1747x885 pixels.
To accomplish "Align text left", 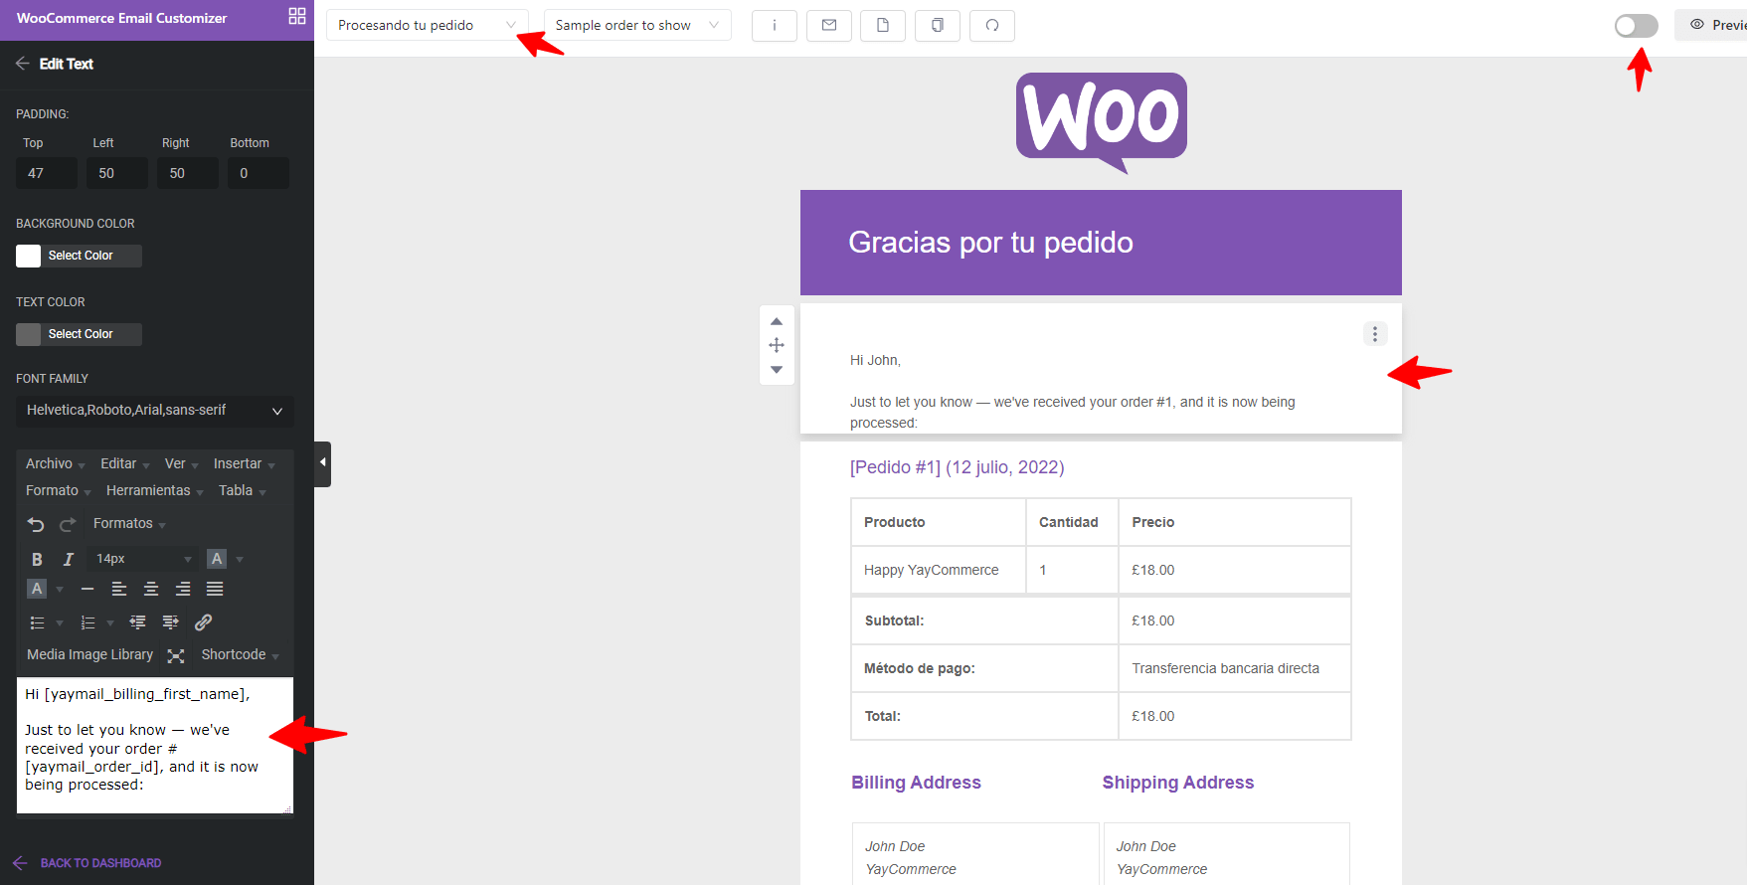I will point(119,589).
